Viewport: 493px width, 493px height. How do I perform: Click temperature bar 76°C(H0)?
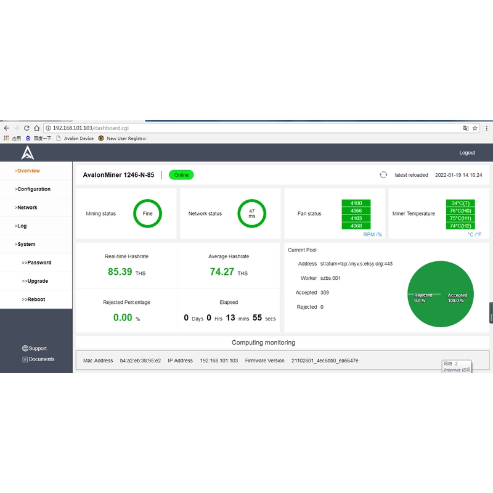pyautogui.click(x=460, y=211)
